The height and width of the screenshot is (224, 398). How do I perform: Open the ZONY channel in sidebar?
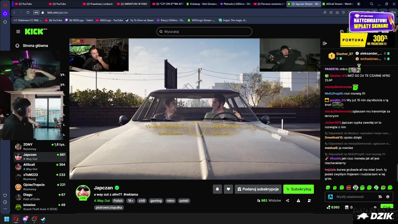(40, 147)
